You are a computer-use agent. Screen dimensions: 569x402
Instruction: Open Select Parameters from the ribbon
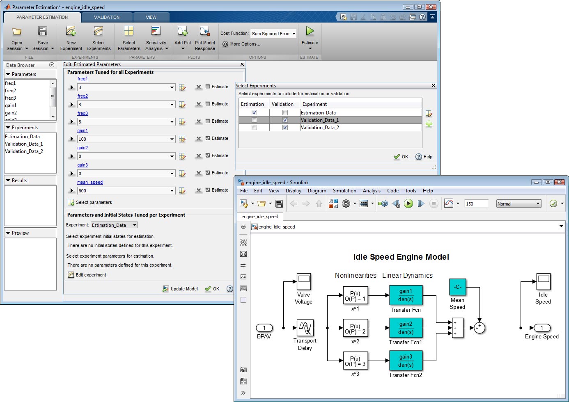[x=129, y=38]
